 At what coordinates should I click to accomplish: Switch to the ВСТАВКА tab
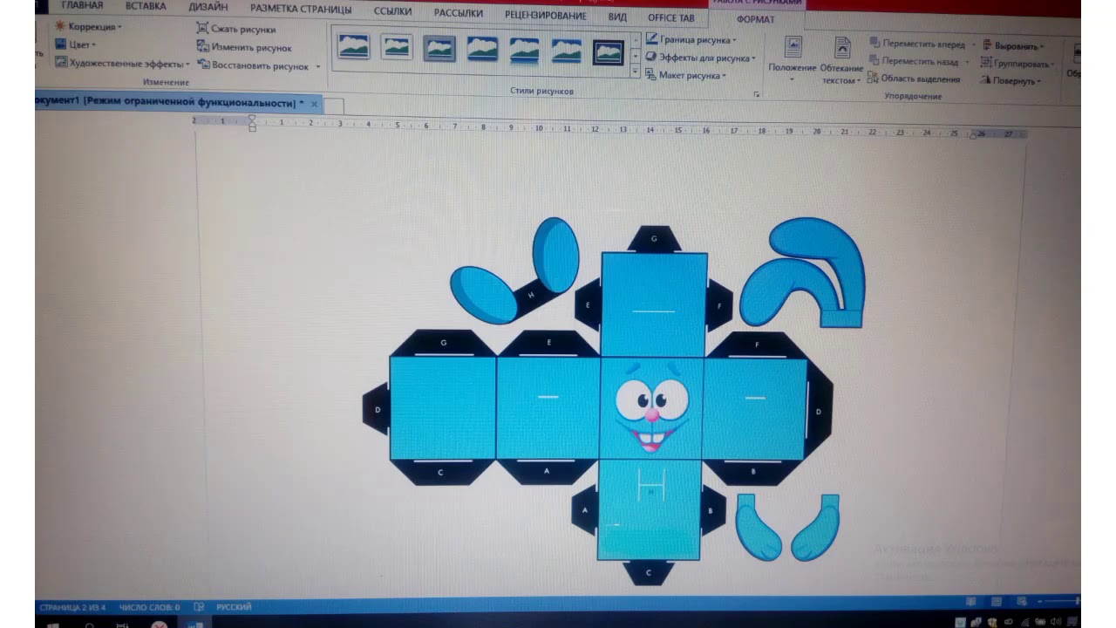click(x=146, y=6)
